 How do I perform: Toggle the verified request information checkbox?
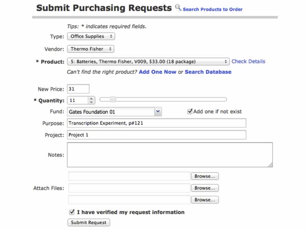pos(72,212)
